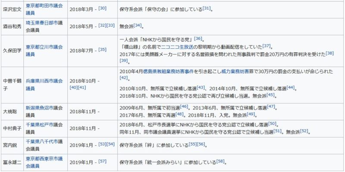345x172 pixels.
Task: Click the text 保守系会派「統一会派みらい」に参加している
Action: [x=168, y=163]
